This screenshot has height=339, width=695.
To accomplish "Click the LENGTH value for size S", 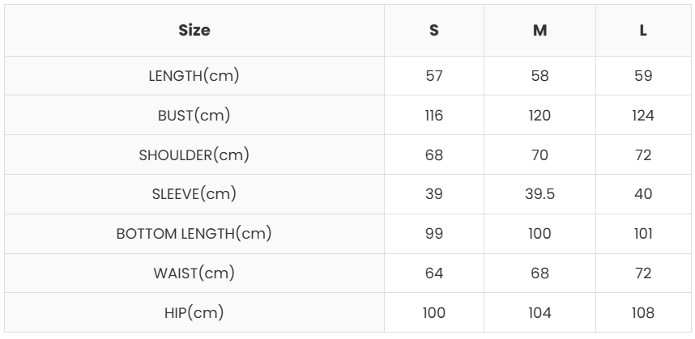I will [434, 76].
